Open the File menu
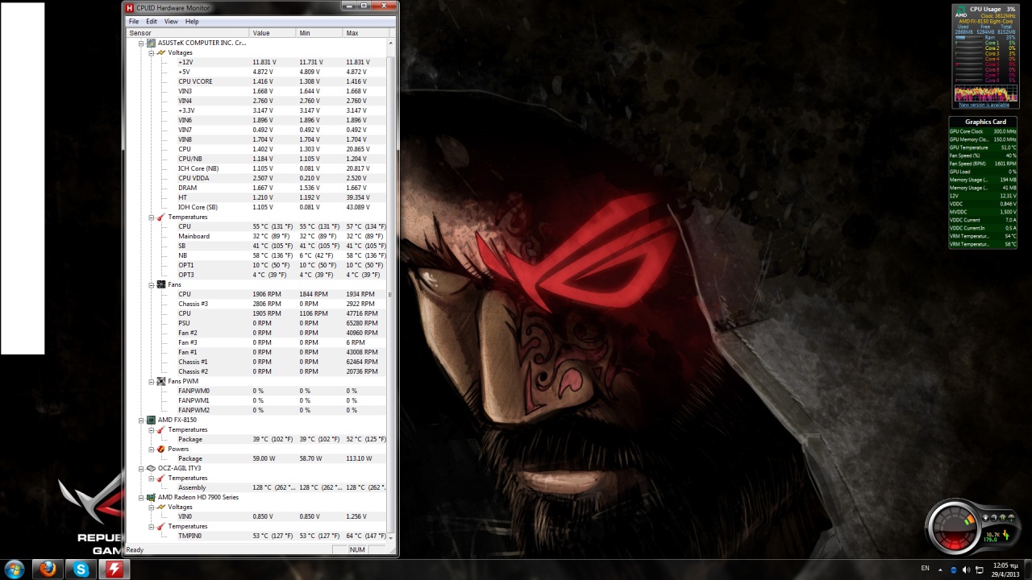The height and width of the screenshot is (580, 1032). [134, 21]
